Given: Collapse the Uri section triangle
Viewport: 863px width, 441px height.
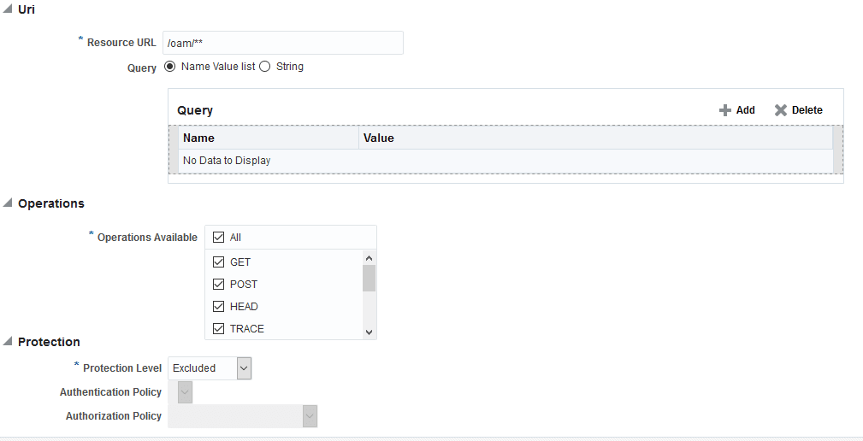Looking at the screenshot, I should point(7,9).
